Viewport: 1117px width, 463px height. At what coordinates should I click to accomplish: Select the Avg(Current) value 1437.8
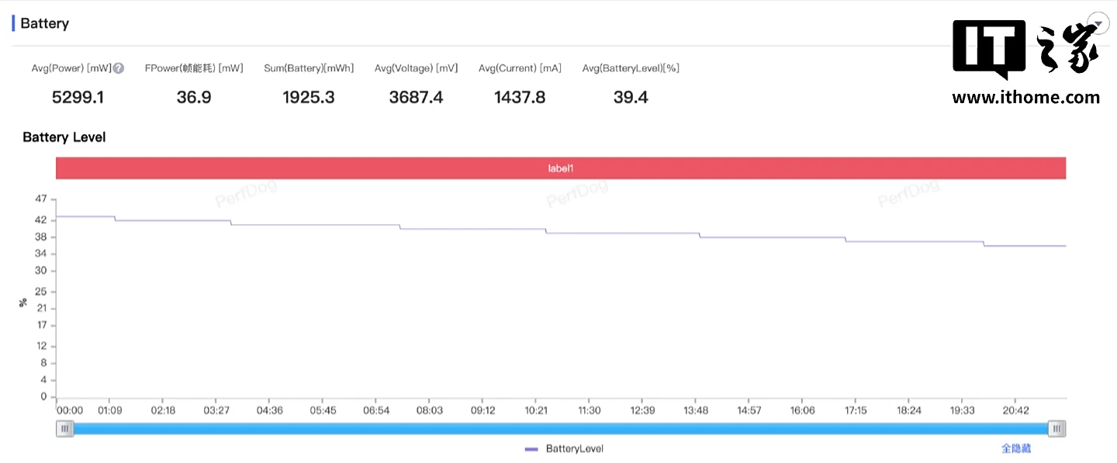click(x=520, y=97)
